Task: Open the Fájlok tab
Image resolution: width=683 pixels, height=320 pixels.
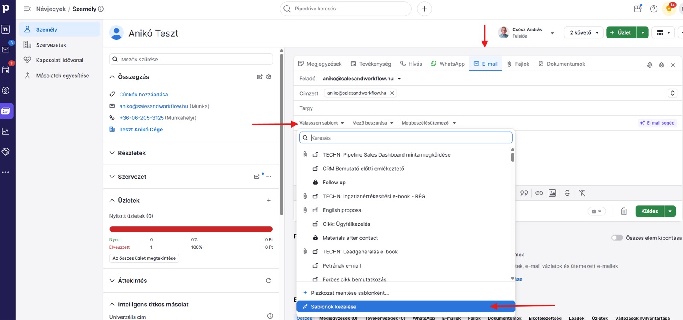Action: (518, 64)
